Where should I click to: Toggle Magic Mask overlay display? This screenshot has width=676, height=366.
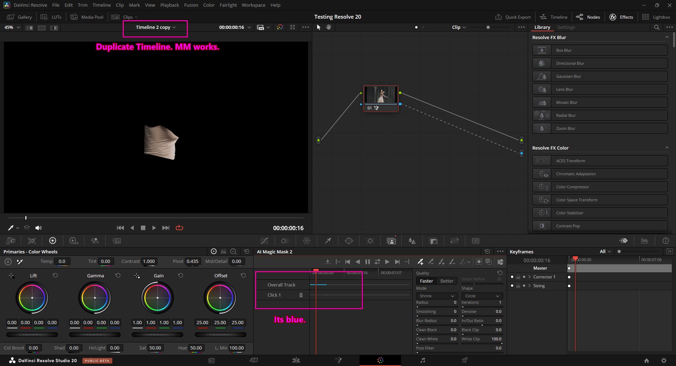pos(479,261)
